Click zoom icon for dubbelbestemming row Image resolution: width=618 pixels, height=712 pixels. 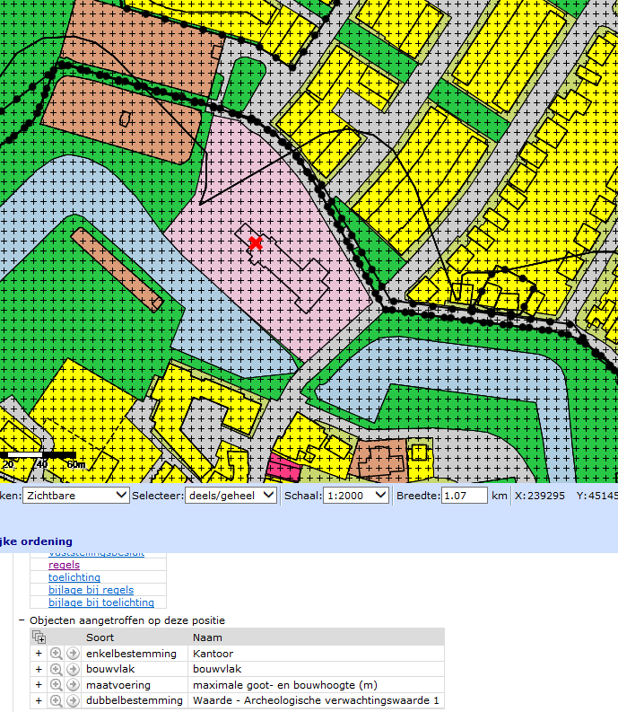pos(57,700)
